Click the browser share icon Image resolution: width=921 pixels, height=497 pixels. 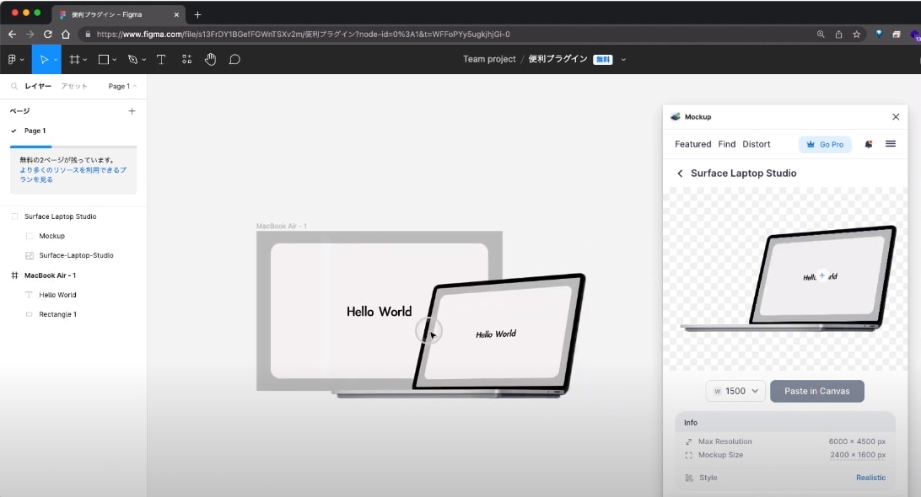coord(838,34)
